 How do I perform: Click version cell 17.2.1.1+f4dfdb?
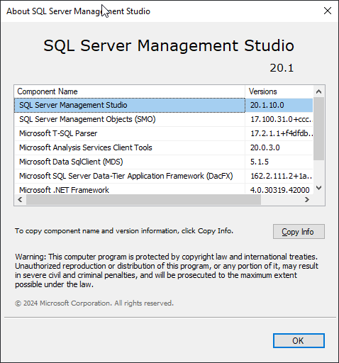pos(279,133)
